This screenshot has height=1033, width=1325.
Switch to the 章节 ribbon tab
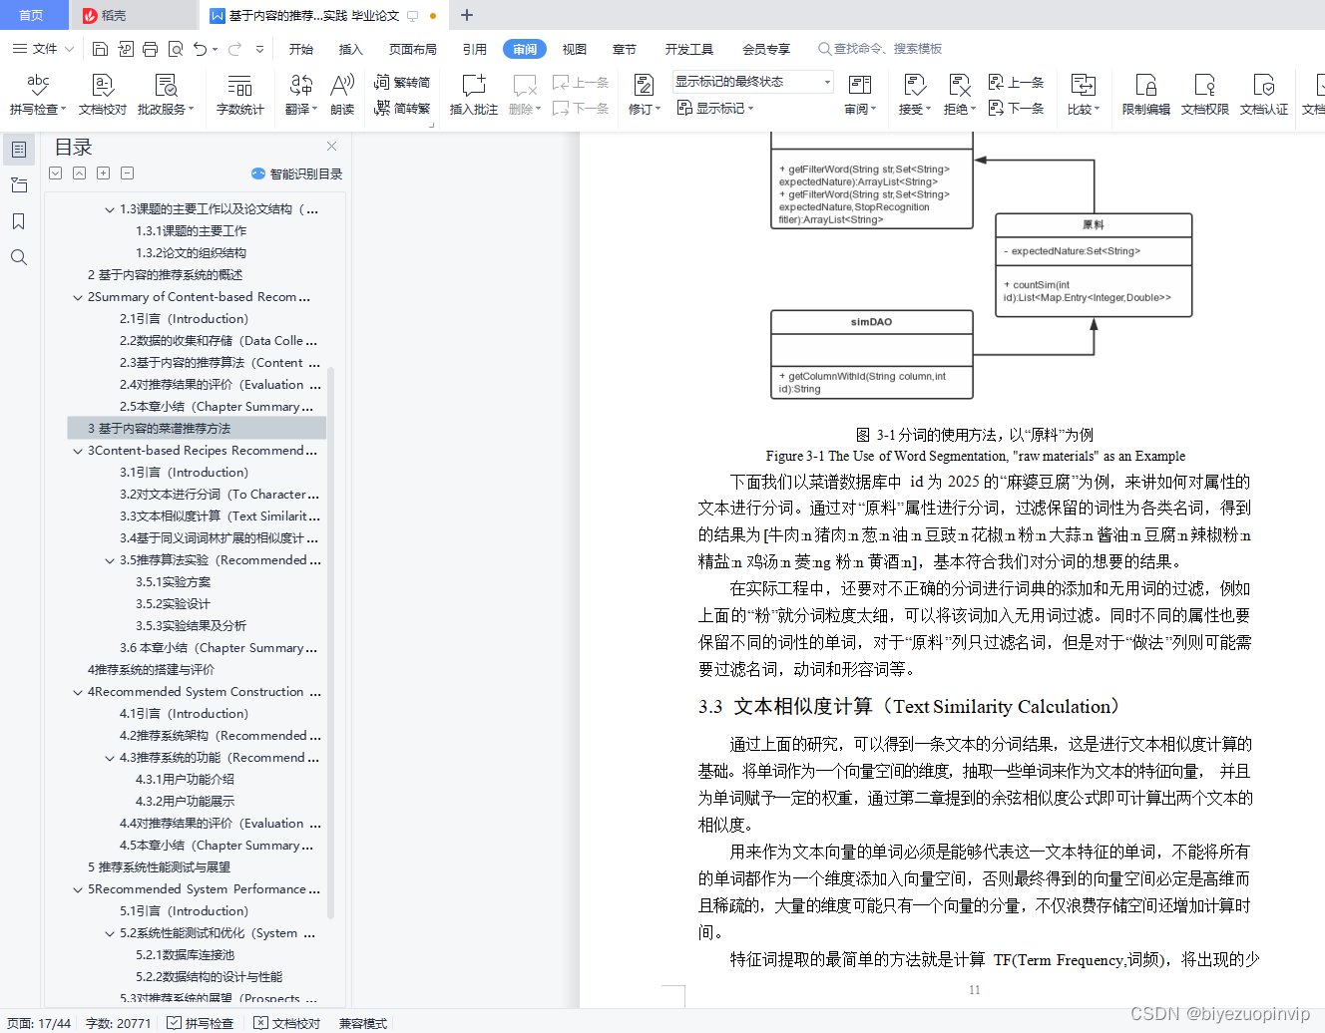[625, 49]
